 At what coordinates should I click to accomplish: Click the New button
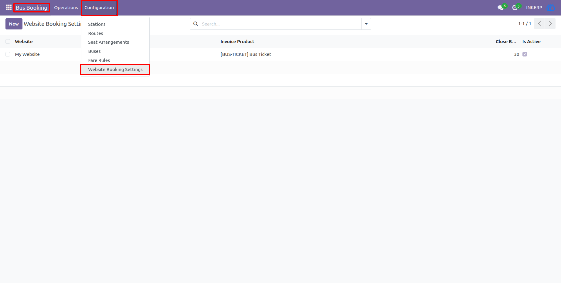coord(14,24)
